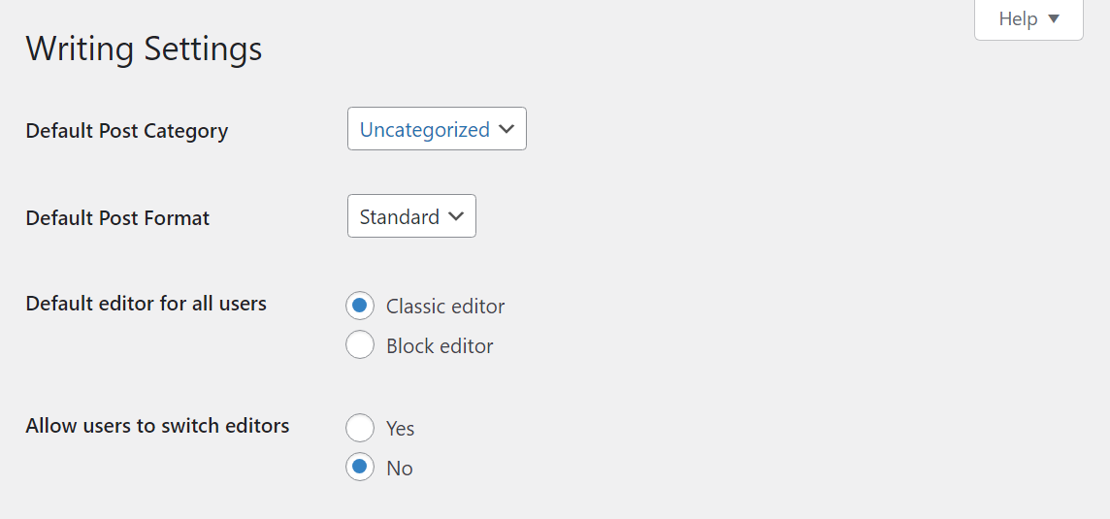Click the "Default Post Category" field label
Screen dimensions: 1110x519
click(x=127, y=131)
